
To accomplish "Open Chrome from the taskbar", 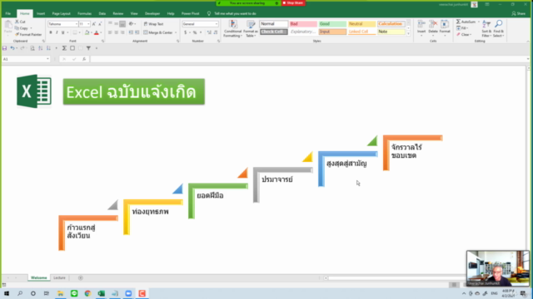I will tap(87, 293).
